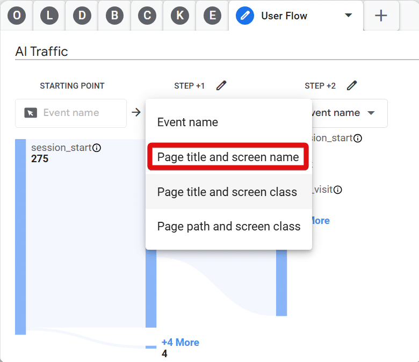Open the tab labeled E
The width and height of the screenshot is (419, 362).
tap(212, 16)
